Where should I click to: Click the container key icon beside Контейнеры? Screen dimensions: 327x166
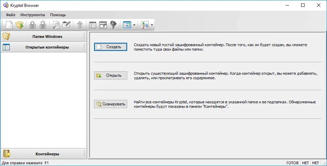tap(7, 154)
